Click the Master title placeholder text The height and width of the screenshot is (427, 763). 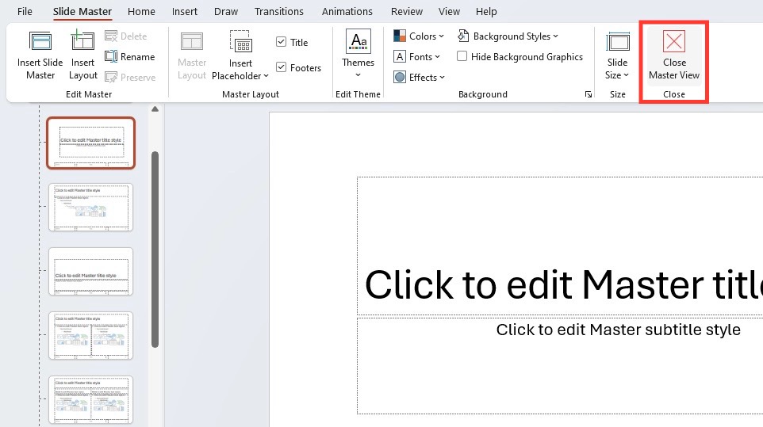tap(563, 284)
